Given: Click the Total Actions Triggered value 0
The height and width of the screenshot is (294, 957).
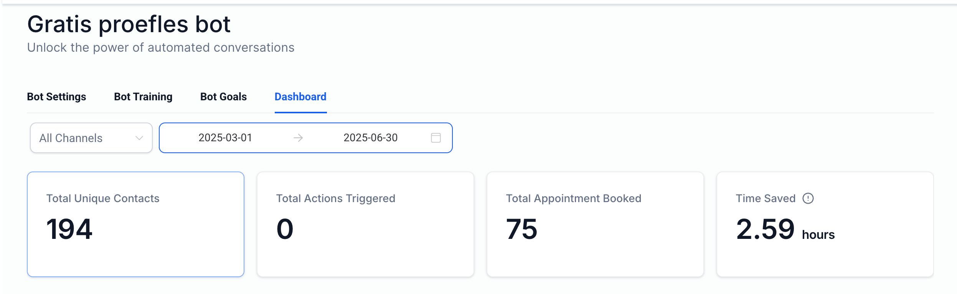Looking at the screenshot, I should 285,229.
